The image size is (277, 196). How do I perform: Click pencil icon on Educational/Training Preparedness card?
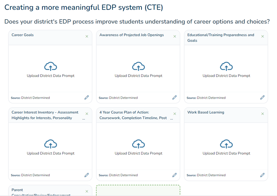(x=262, y=97)
